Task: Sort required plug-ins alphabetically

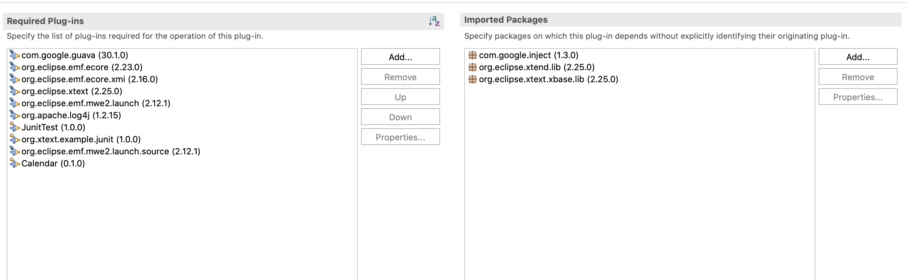Action: coord(434,21)
